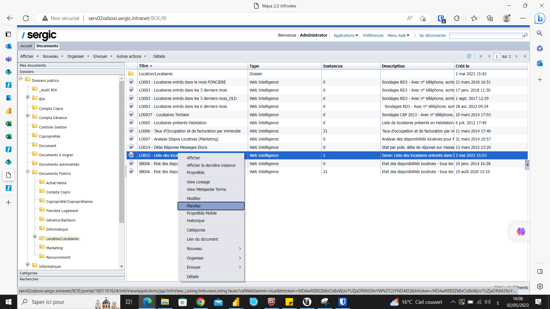
Task: Open the Autres actions dropdown
Action: point(131,56)
